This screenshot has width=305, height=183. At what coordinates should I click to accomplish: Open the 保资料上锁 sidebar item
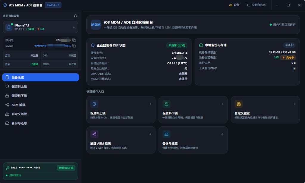click(41, 86)
